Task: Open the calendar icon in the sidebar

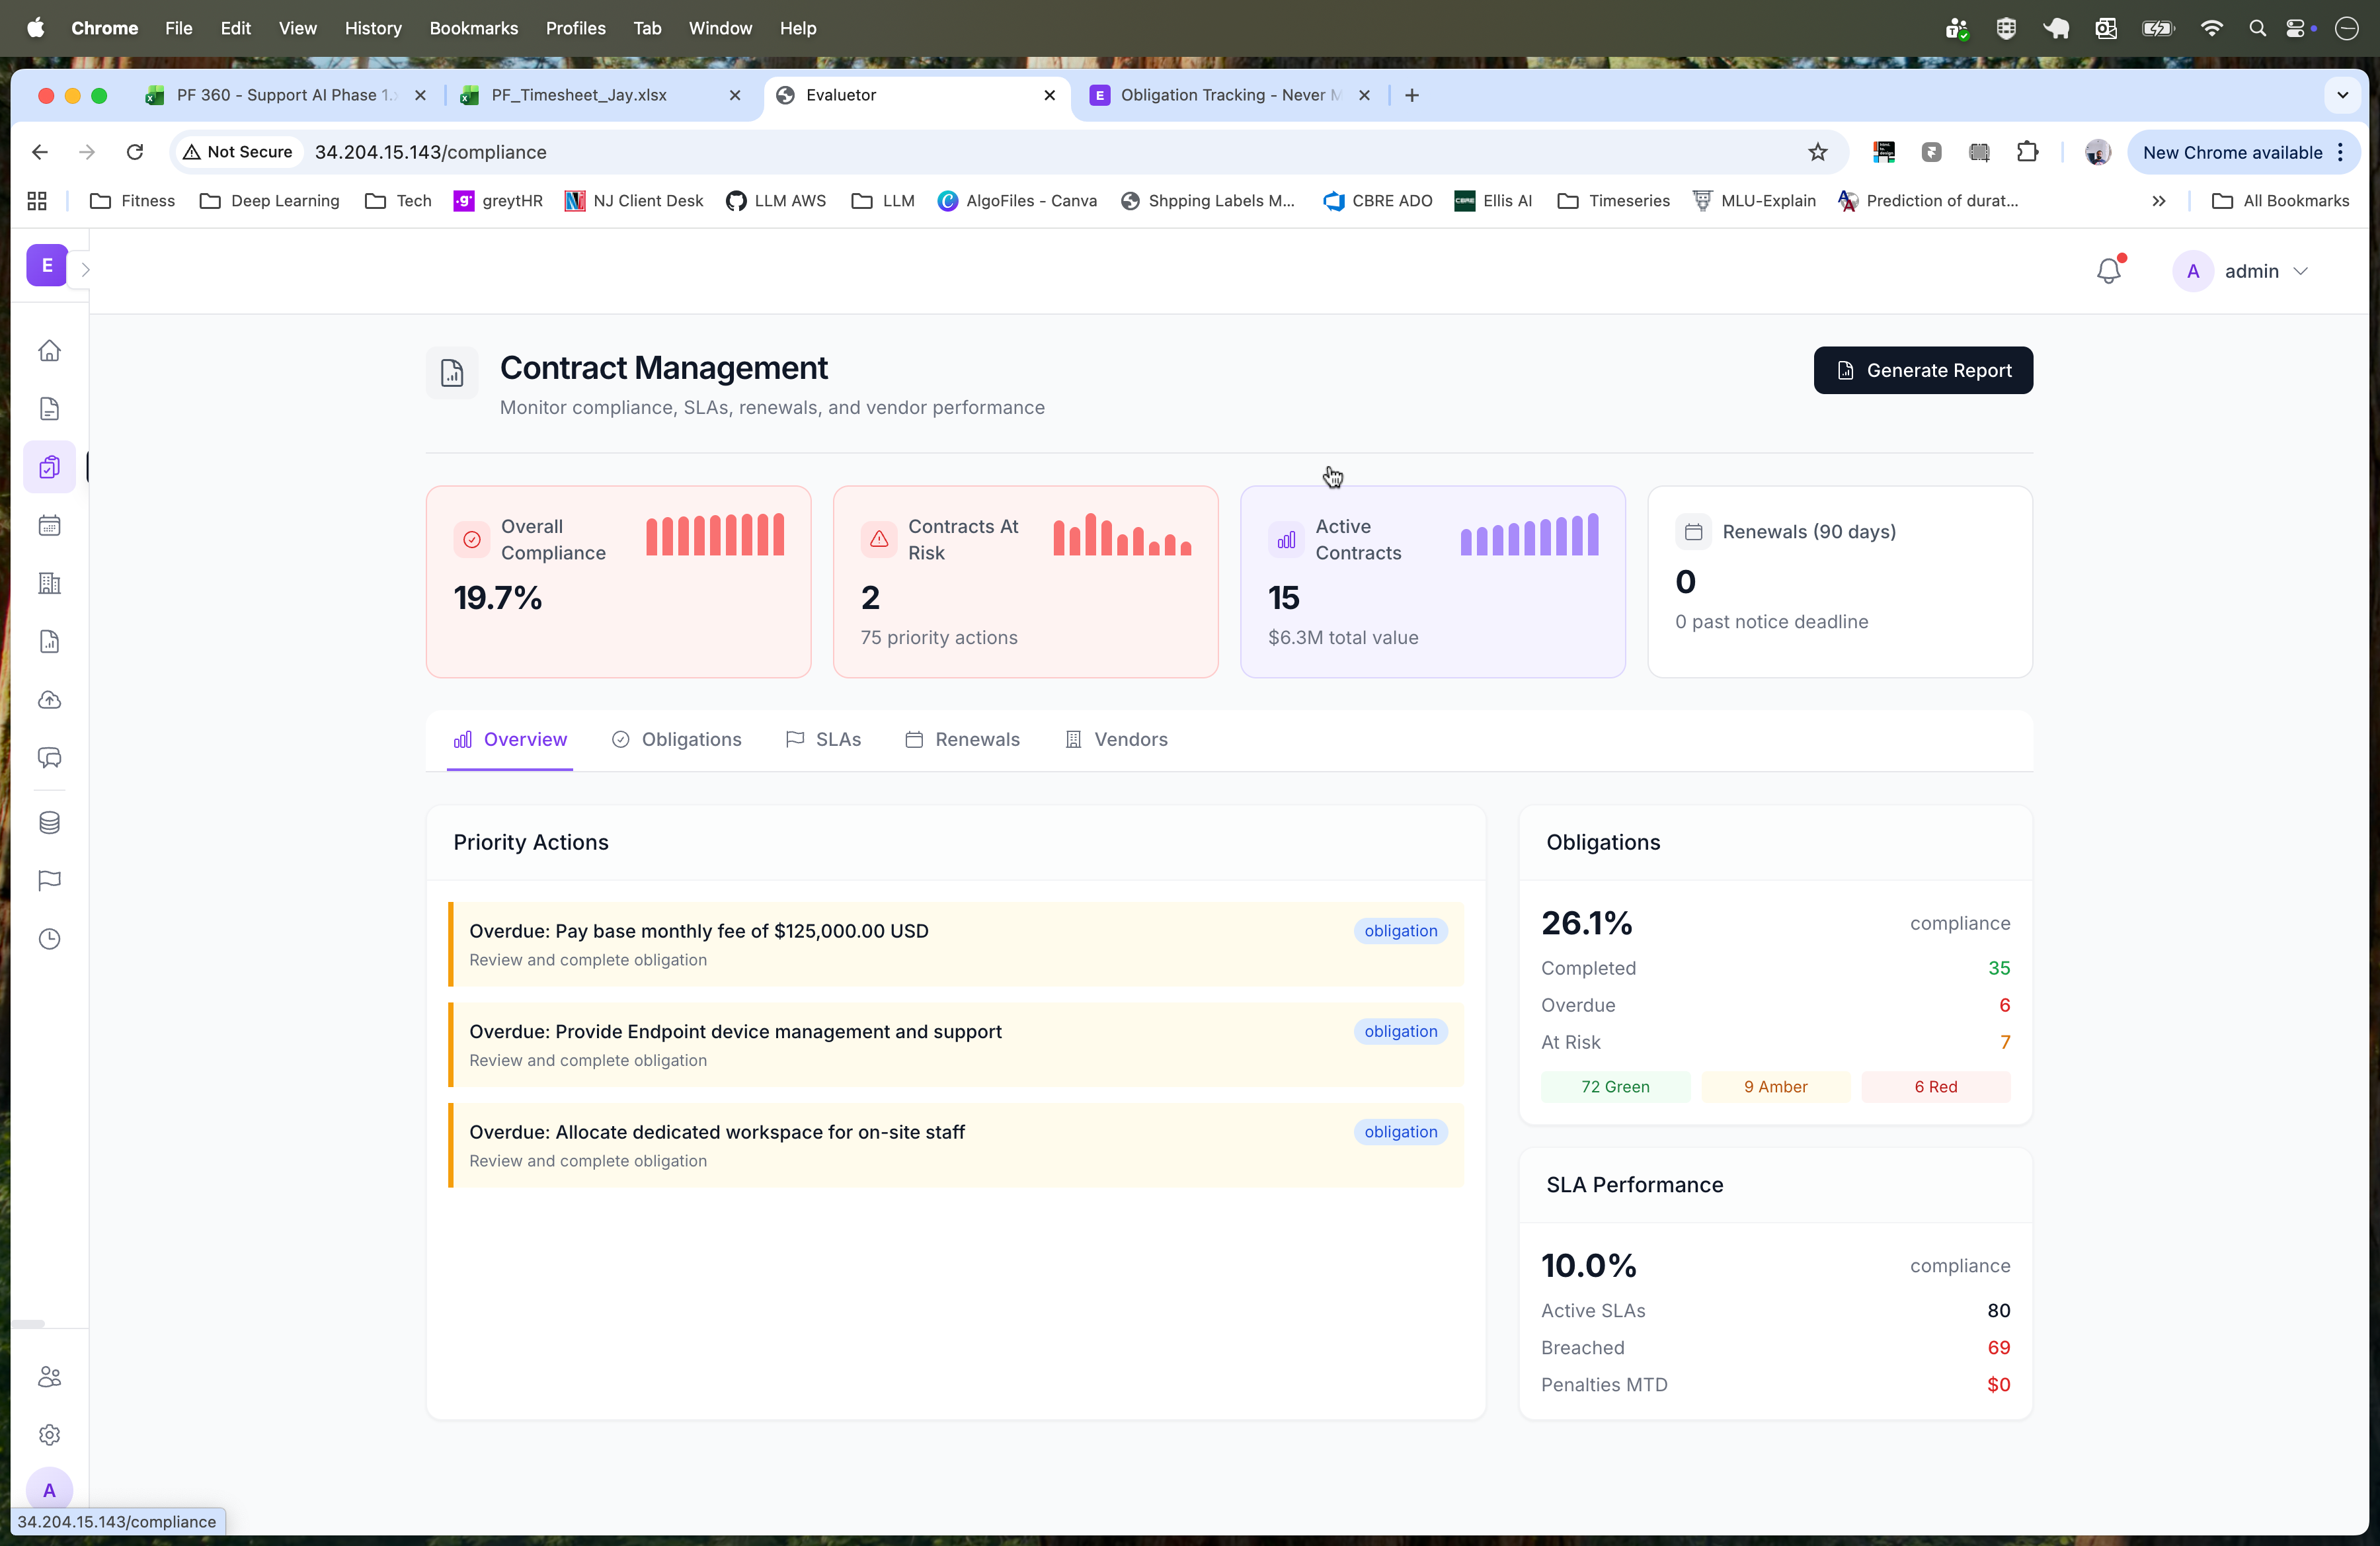Action: click(49, 525)
